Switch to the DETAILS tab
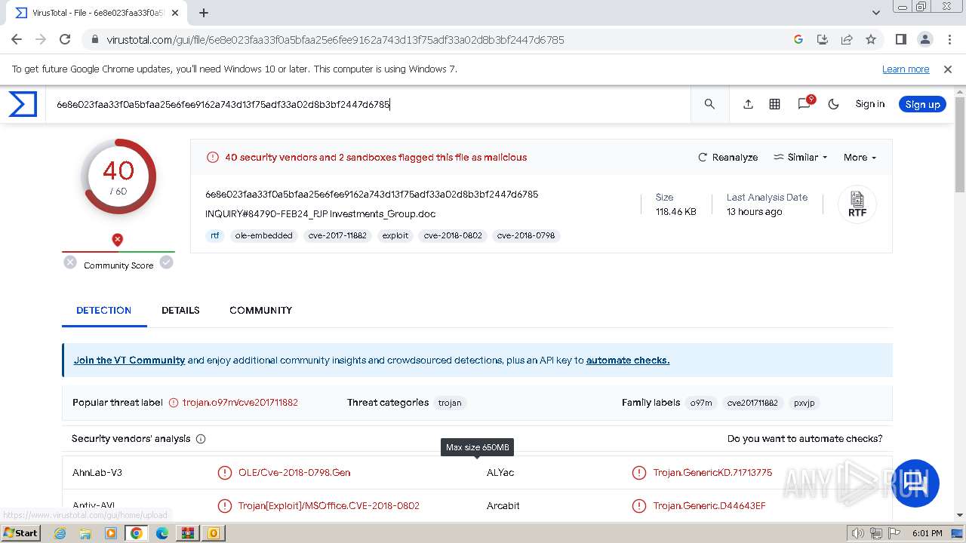 180,310
